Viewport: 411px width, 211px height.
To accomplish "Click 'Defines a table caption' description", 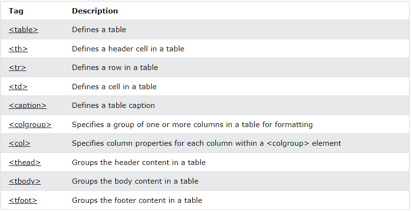I will pyautogui.click(x=113, y=105).
